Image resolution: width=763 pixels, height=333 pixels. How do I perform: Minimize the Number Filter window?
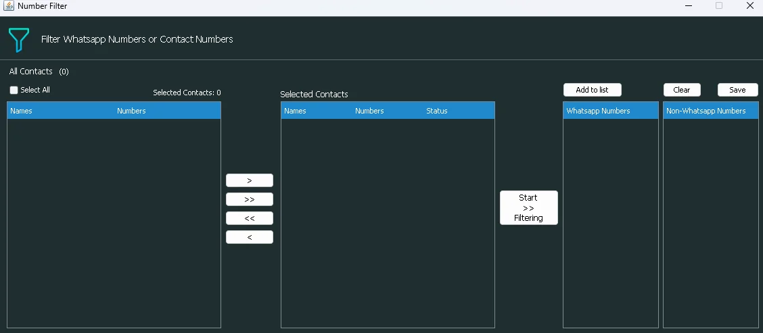click(689, 6)
